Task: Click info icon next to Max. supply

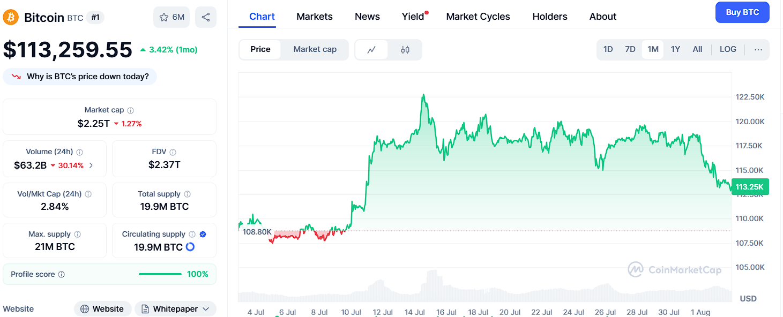Action: [78, 235]
